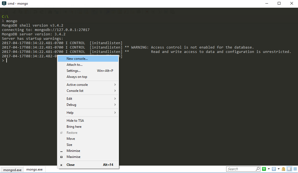Click 'Server has startup warnings:' line

33,39
